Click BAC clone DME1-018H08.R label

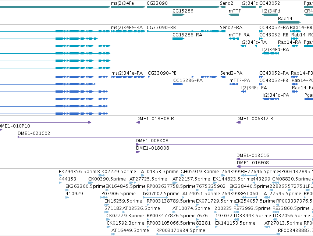tap(155, 118)
